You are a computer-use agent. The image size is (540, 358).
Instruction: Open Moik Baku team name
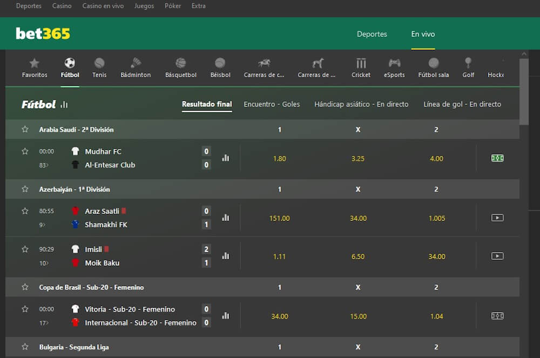click(102, 263)
